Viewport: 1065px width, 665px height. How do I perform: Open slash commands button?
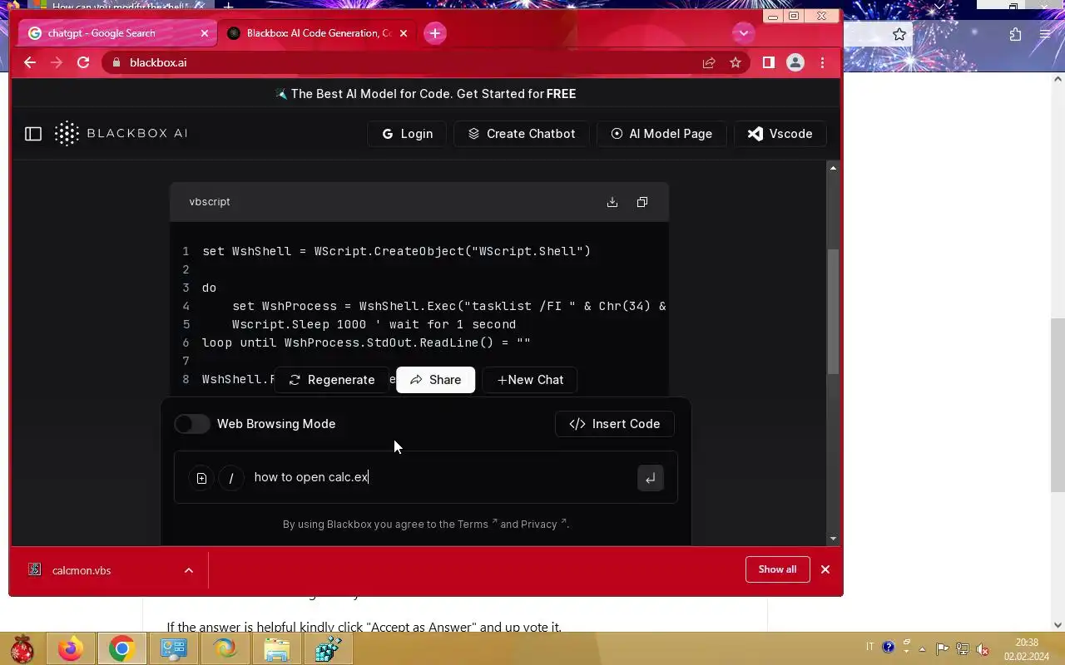[231, 478]
